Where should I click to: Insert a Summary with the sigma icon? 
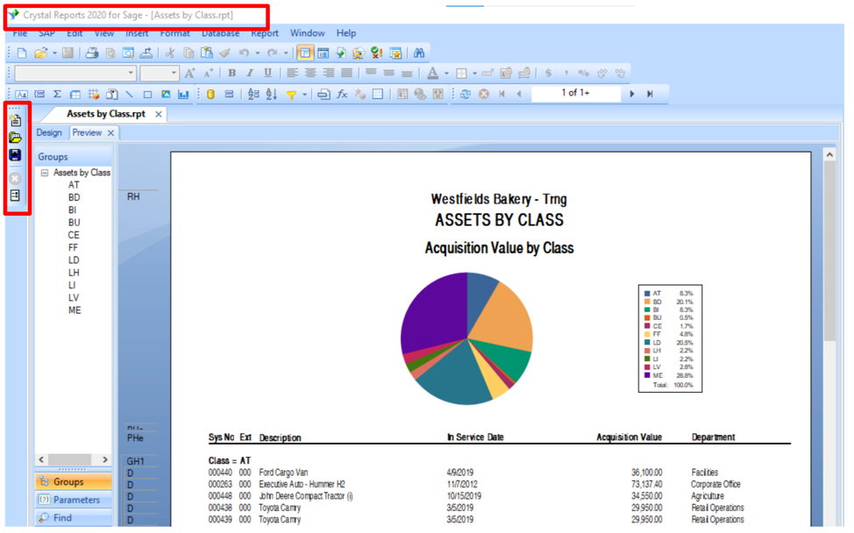(x=57, y=94)
